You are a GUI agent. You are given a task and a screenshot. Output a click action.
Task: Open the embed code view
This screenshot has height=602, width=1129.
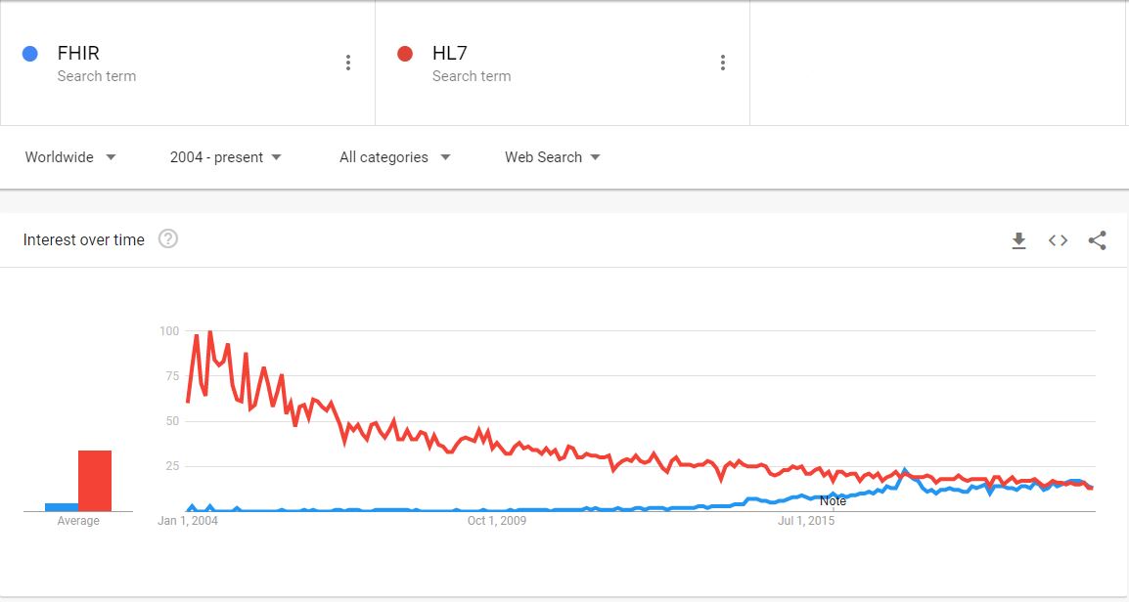[1058, 239]
